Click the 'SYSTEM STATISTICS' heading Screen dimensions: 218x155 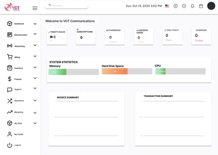click(x=63, y=62)
